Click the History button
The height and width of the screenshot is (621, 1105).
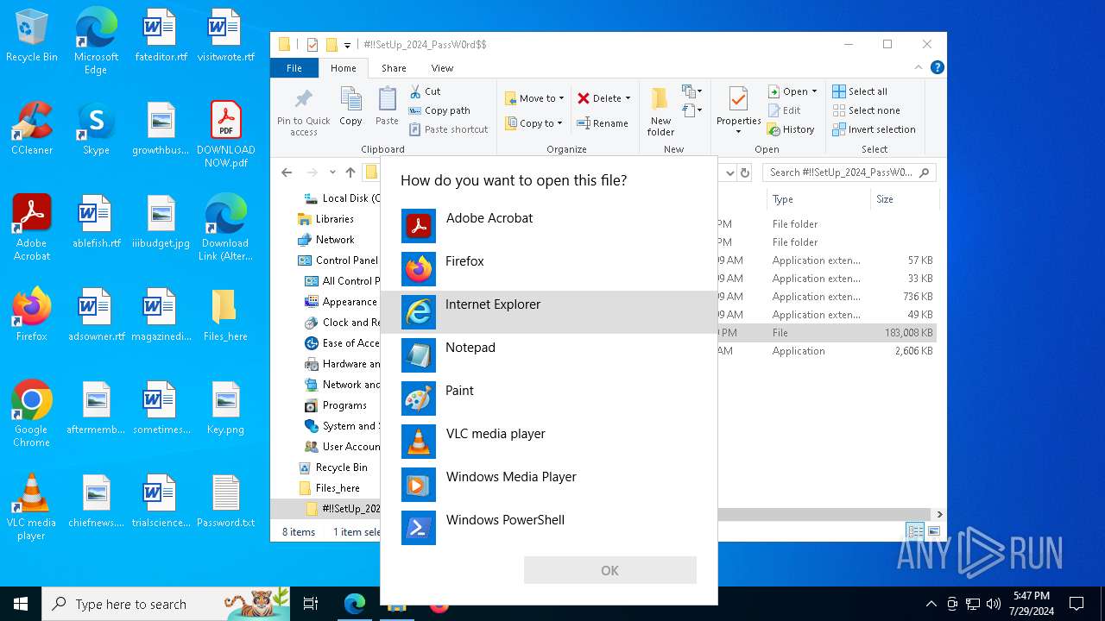(x=791, y=129)
